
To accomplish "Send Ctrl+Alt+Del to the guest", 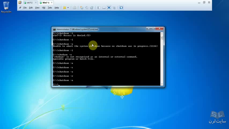I will tap(75, 8).
